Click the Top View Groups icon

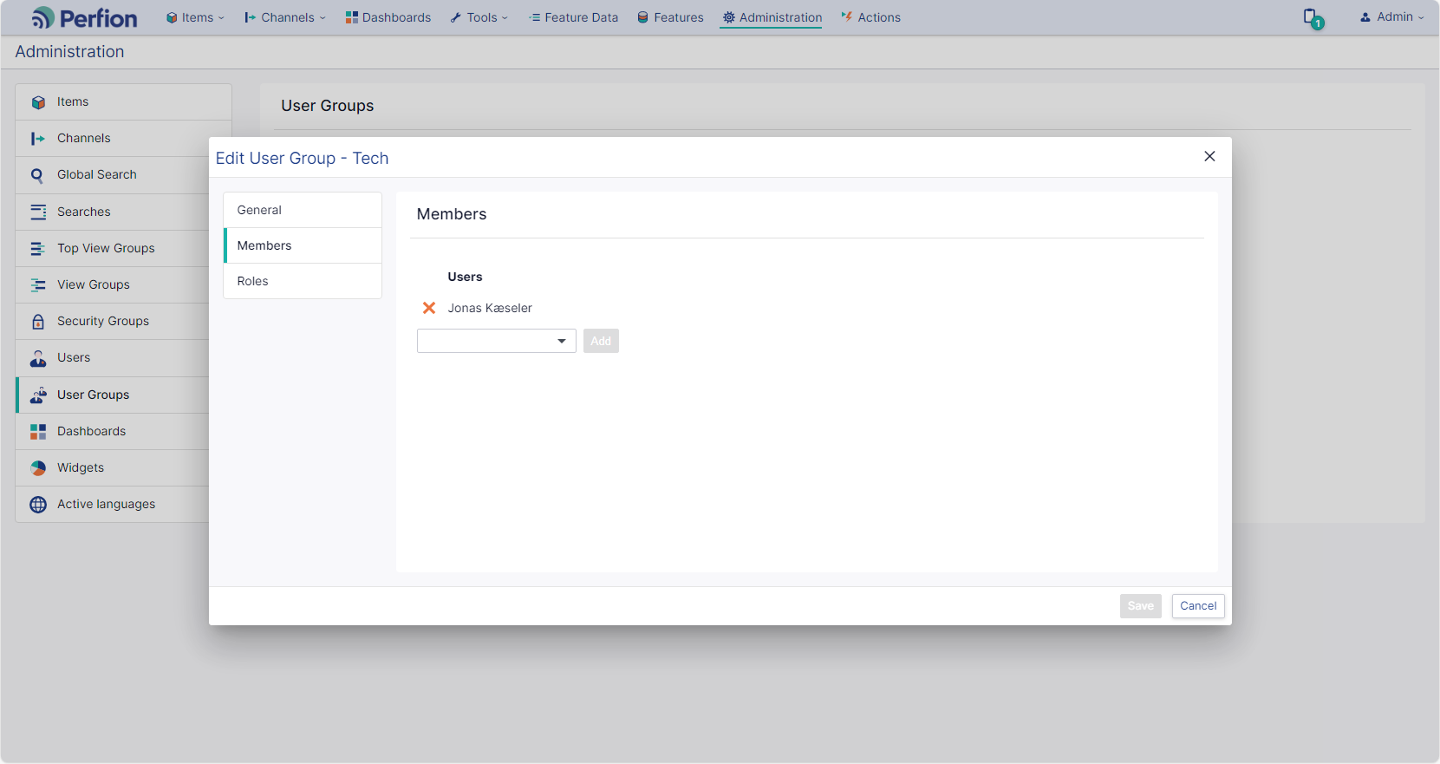click(38, 249)
